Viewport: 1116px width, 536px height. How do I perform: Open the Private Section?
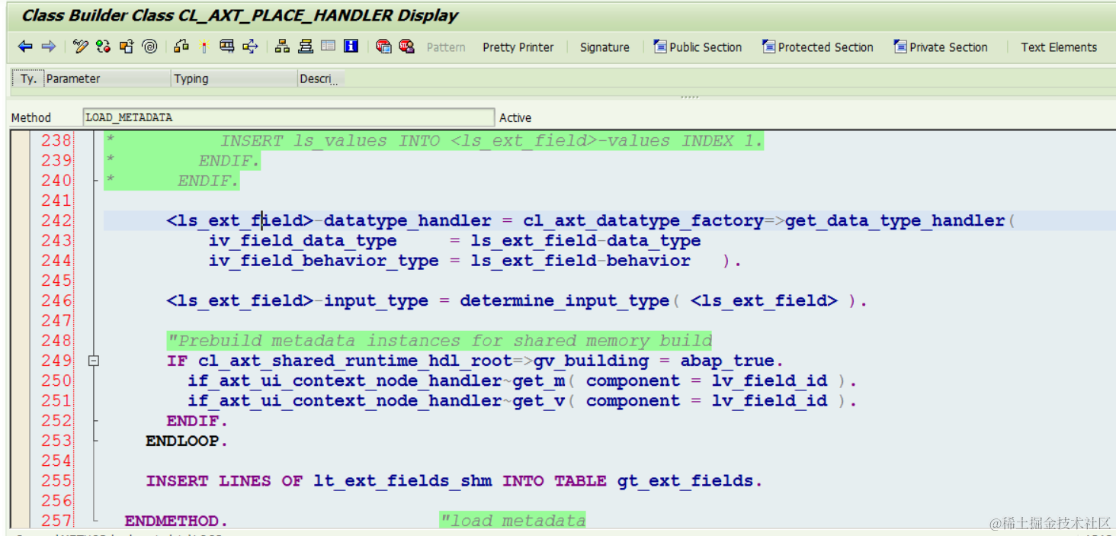click(x=941, y=47)
